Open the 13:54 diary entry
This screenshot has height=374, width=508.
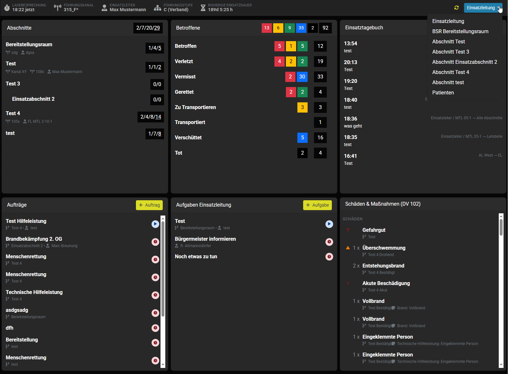pyautogui.click(x=423, y=47)
